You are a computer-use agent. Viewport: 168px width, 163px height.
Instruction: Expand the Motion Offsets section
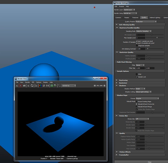[x=117, y=152]
